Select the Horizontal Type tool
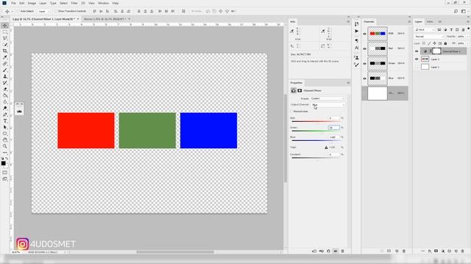The height and width of the screenshot is (264, 471). [5, 121]
